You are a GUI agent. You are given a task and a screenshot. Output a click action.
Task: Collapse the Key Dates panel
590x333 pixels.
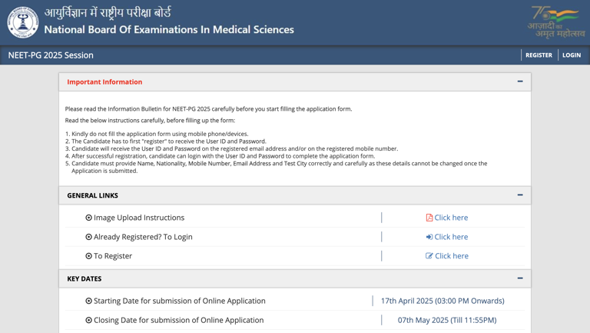click(520, 278)
